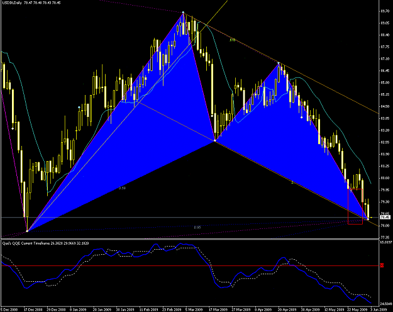Select the 87.10 price axis label
The height and width of the screenshot is (312, 393).
coord(385,58)
